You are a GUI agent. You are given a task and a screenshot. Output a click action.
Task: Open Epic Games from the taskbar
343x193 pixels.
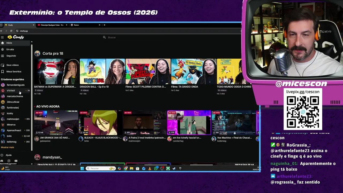(180, 168)
